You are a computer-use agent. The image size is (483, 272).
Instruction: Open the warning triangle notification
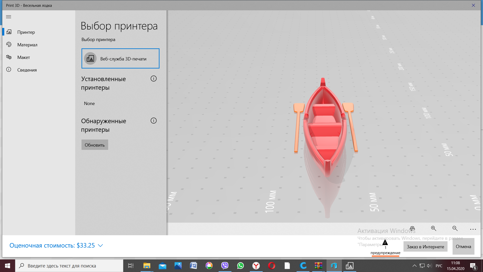click(385, 243)
